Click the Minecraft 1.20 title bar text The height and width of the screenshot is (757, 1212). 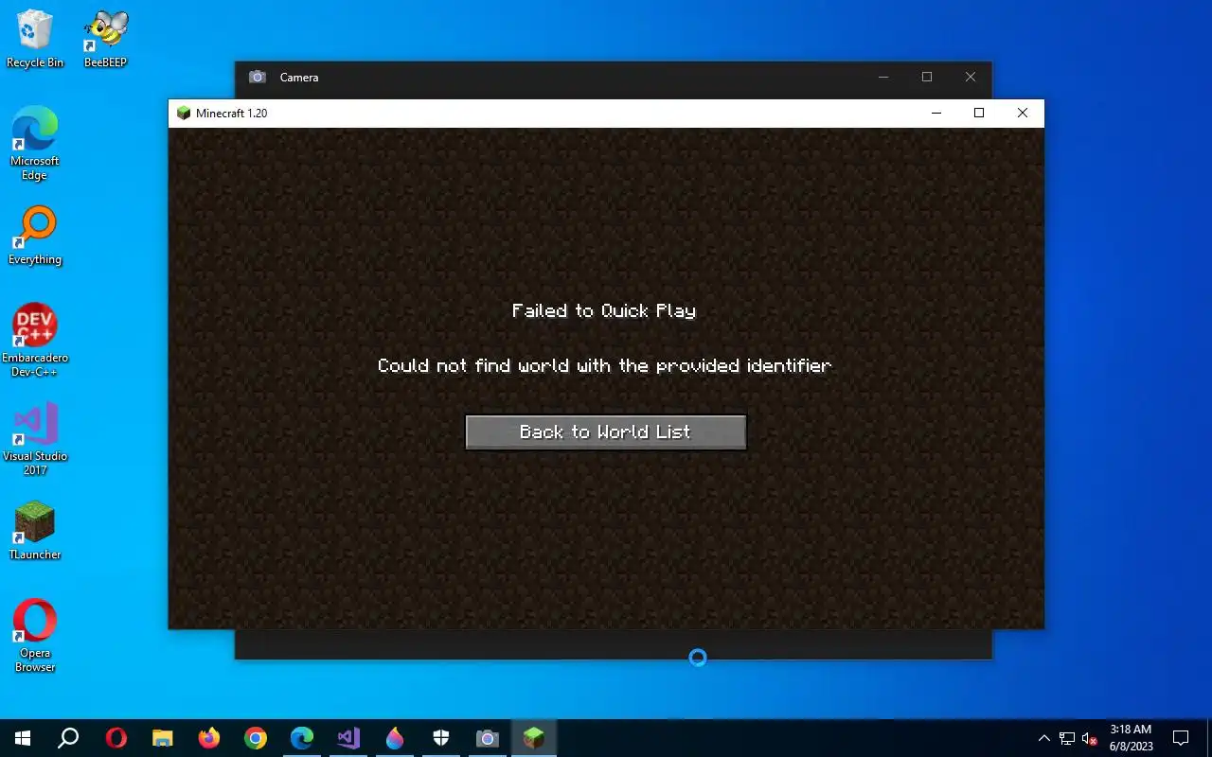coord(231,113)
